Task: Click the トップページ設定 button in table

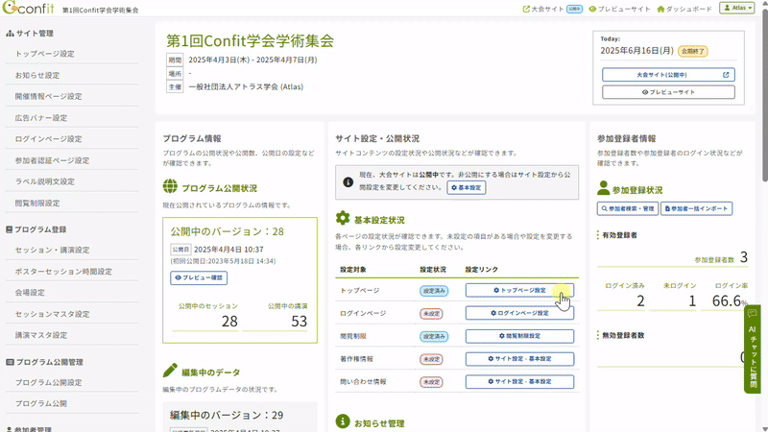Action: 519,291
